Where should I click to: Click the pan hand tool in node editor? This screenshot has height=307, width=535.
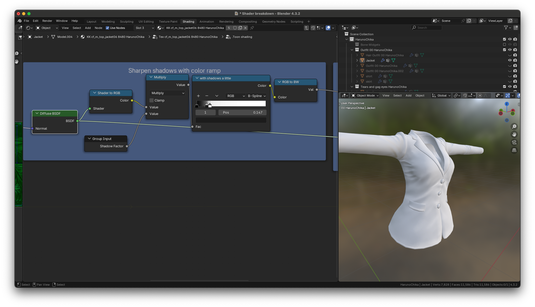click(x=17, y=62)
